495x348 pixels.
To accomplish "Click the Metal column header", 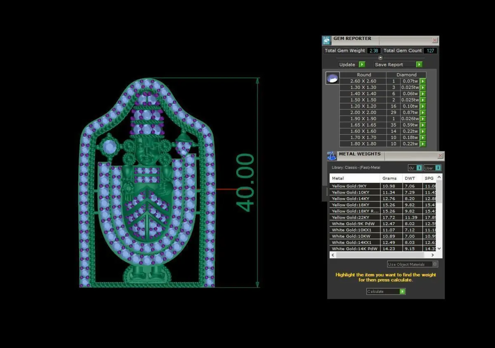I will [x=355, y=178].
